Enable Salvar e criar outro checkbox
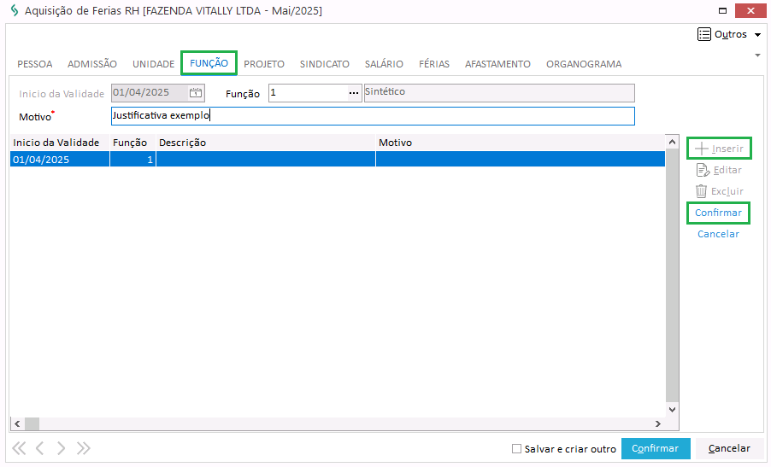 click(x=516, y=448)
